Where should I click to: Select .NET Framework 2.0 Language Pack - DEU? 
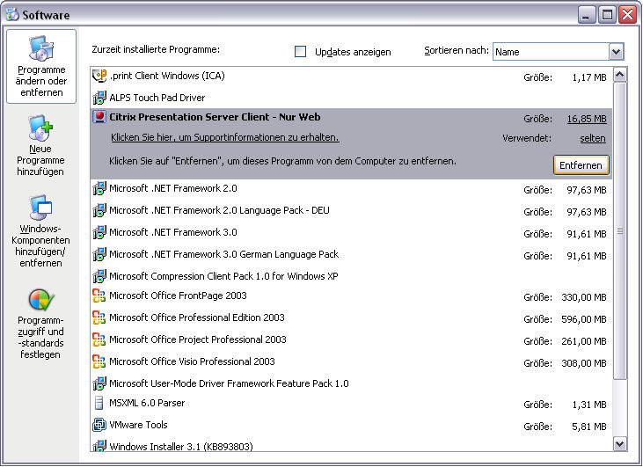click(x=351, y=211)
